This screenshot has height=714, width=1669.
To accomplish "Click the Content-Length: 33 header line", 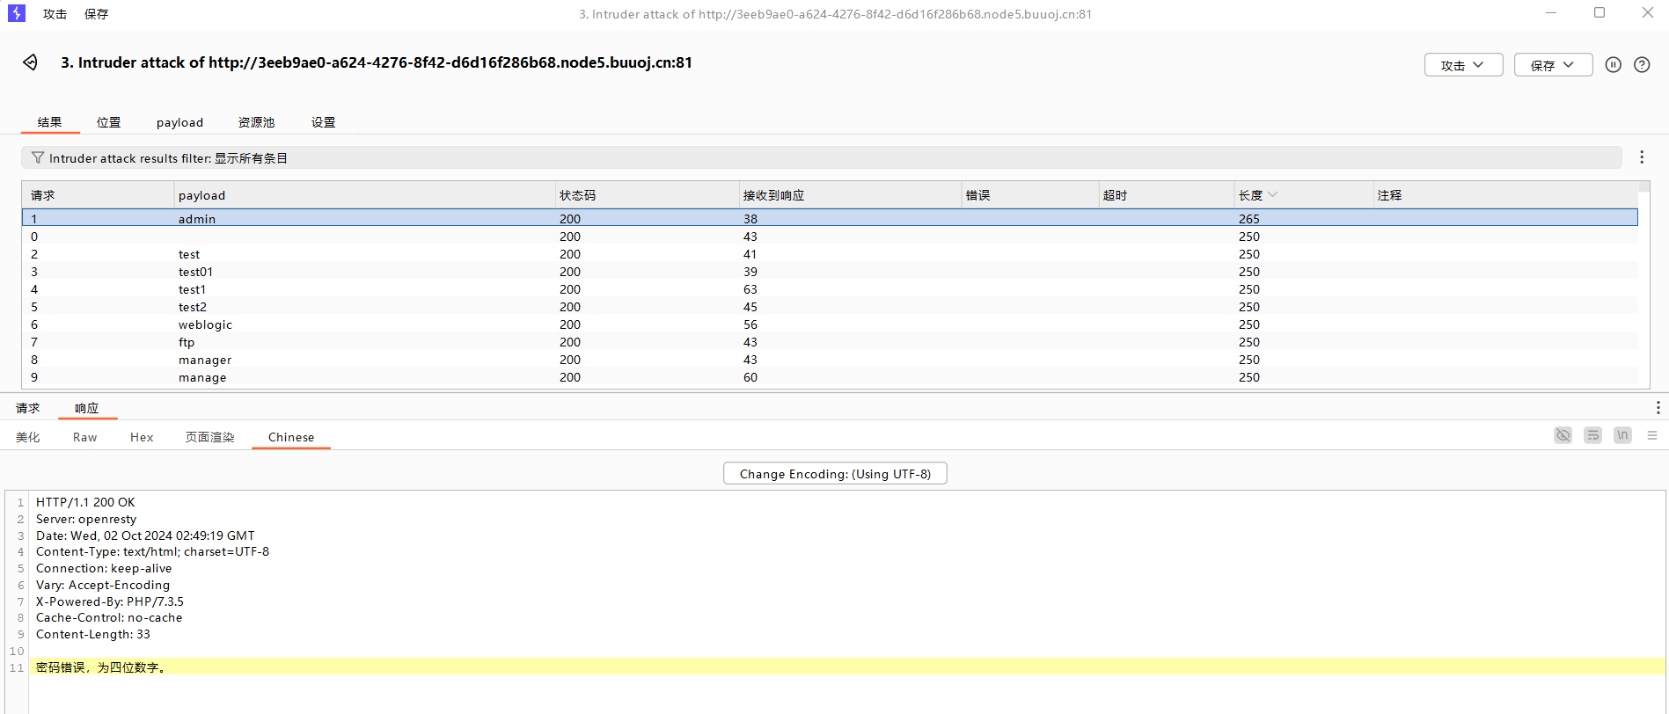I will pos(93,634).
